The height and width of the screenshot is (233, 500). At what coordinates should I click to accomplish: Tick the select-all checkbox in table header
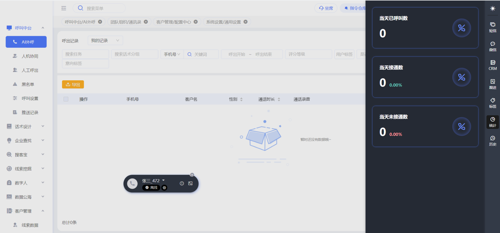[x=66, y=99]
